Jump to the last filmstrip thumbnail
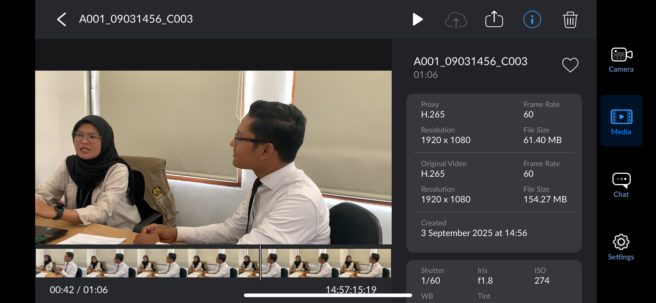 365,263
